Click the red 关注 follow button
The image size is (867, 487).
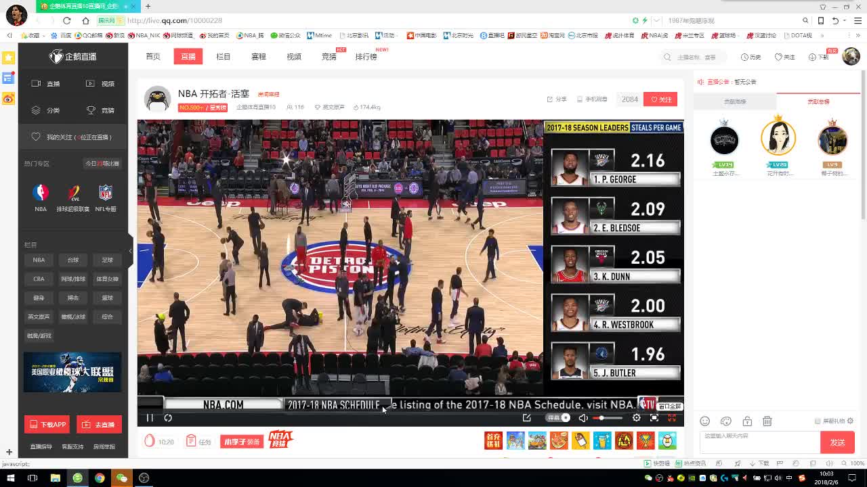click(x=660, y=99)
